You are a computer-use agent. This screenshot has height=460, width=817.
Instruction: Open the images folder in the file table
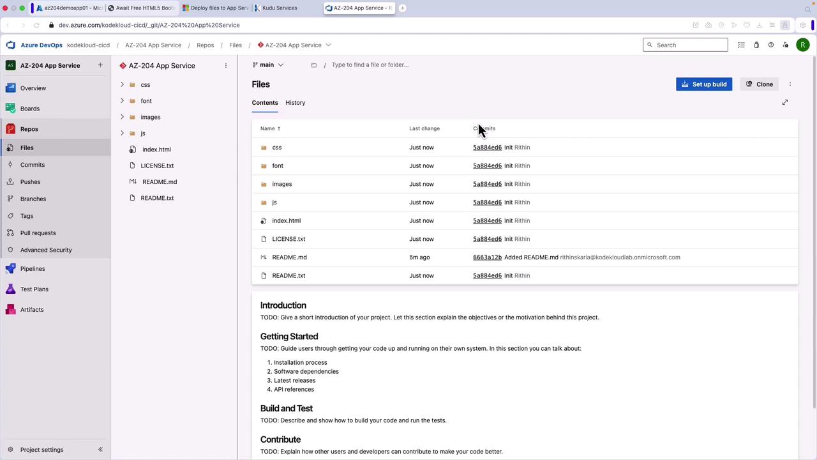(x=281, y=184)
